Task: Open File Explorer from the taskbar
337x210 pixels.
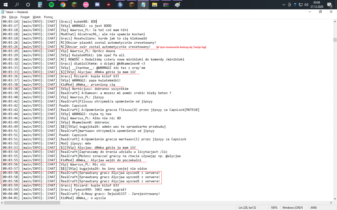Action: [x=154, y=5]
